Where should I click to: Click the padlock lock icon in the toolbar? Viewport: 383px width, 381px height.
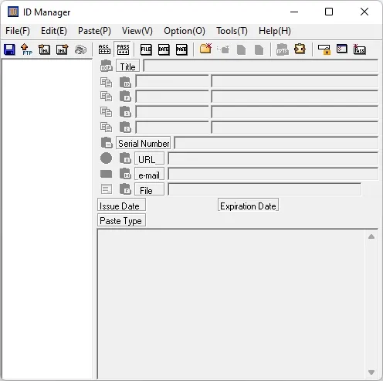(324, 49)
